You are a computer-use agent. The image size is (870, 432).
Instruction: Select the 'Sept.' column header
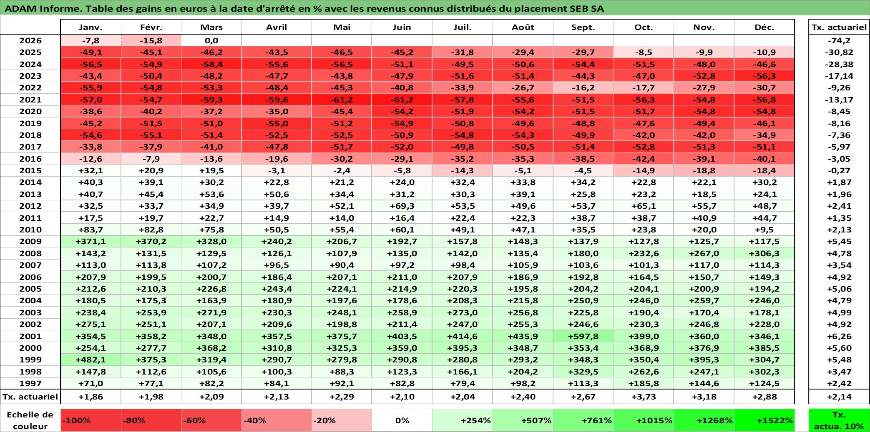pos(583,27)
